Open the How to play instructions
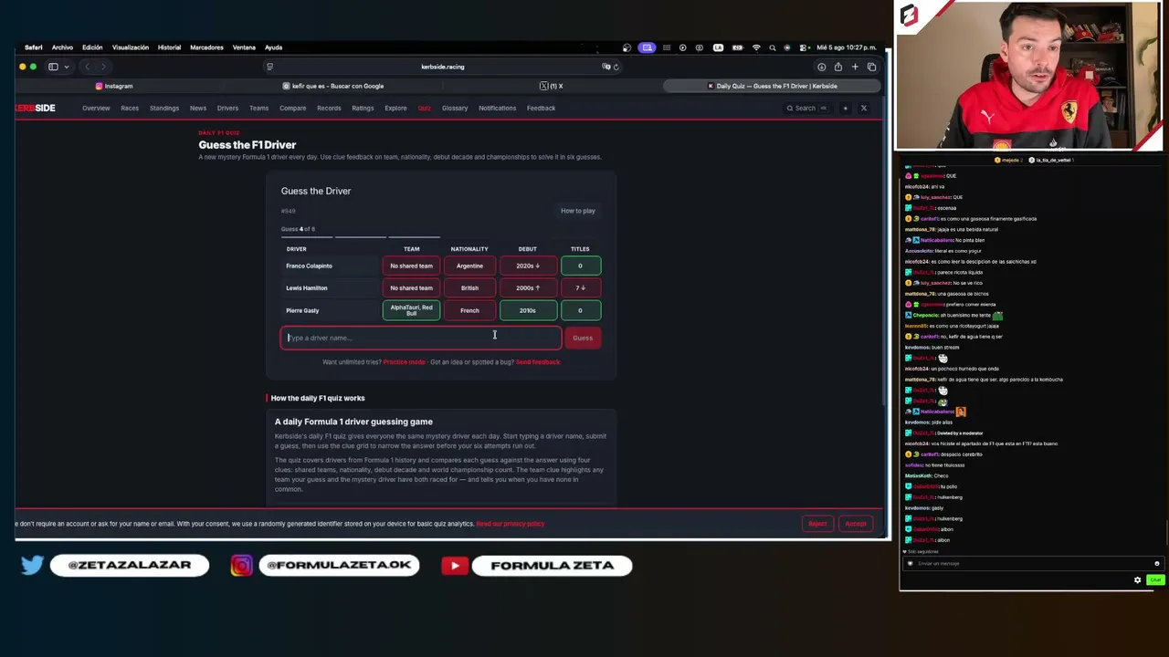This screenshot has height=657, width=1169. [x=578, y=211]
